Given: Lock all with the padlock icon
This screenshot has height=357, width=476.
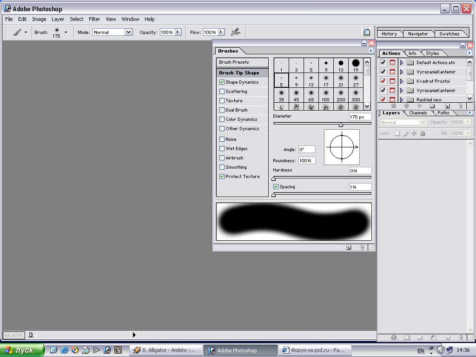Looking at the screenshot, I should pyautogui.click(x=423, y=133).
